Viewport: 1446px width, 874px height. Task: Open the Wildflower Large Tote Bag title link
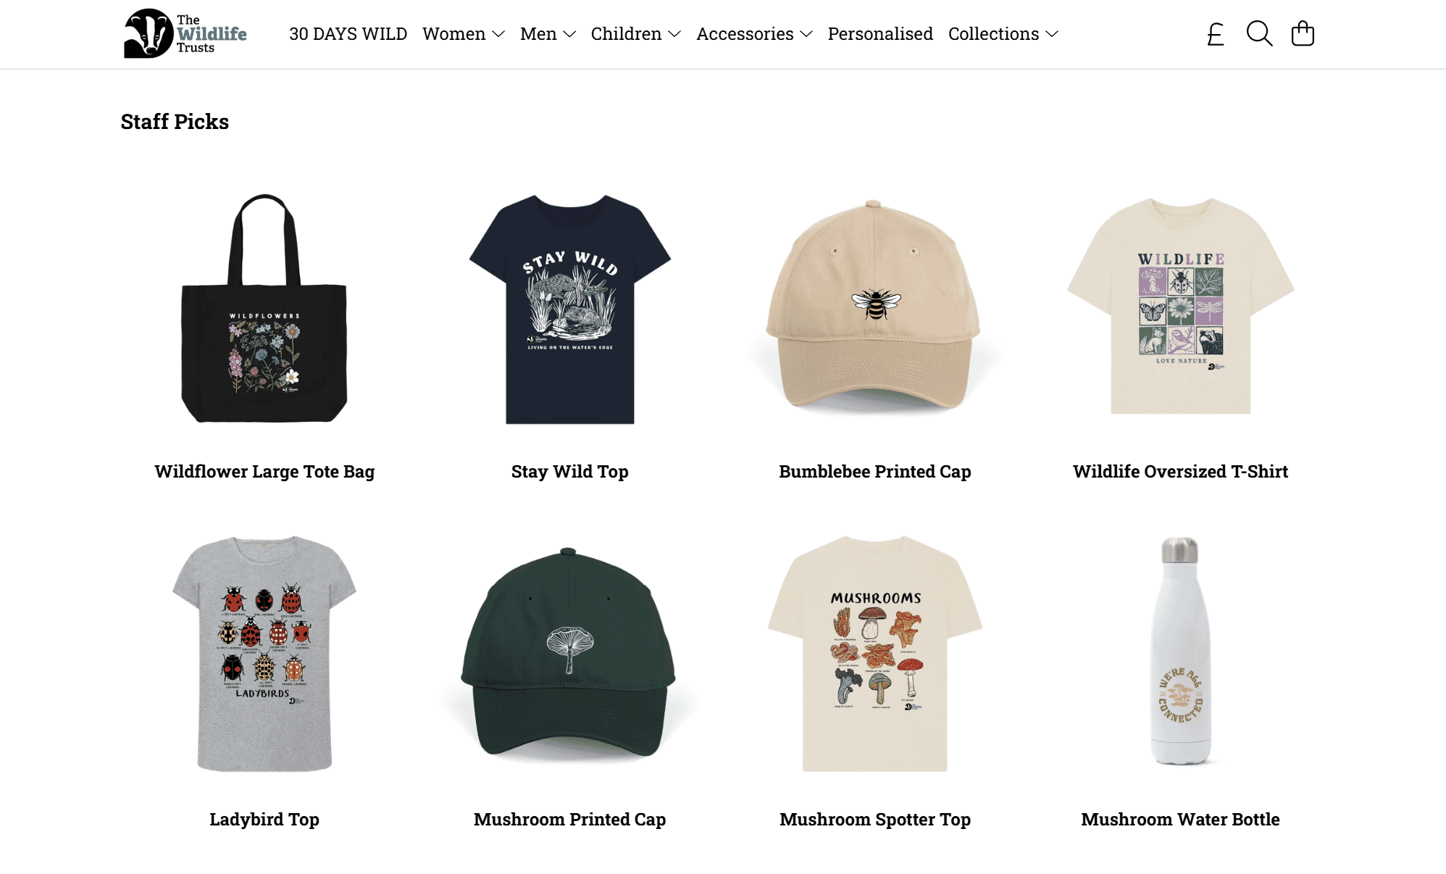264,472
